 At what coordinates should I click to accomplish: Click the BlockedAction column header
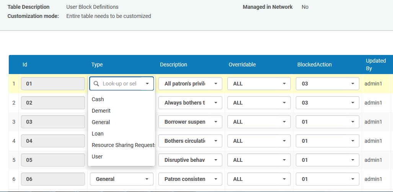(314, 65)
